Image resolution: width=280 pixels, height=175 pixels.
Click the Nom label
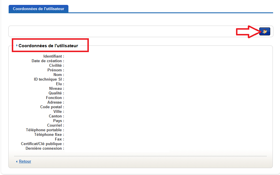(x=59, y=75)
